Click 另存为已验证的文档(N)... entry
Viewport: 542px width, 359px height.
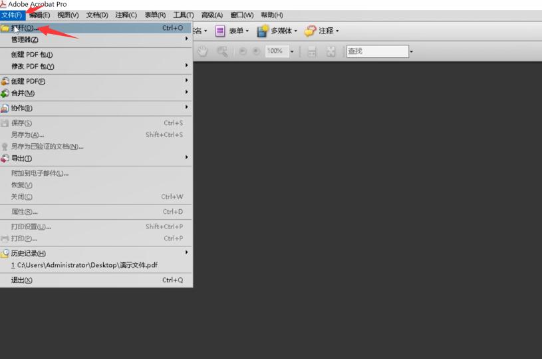(96, 147)
